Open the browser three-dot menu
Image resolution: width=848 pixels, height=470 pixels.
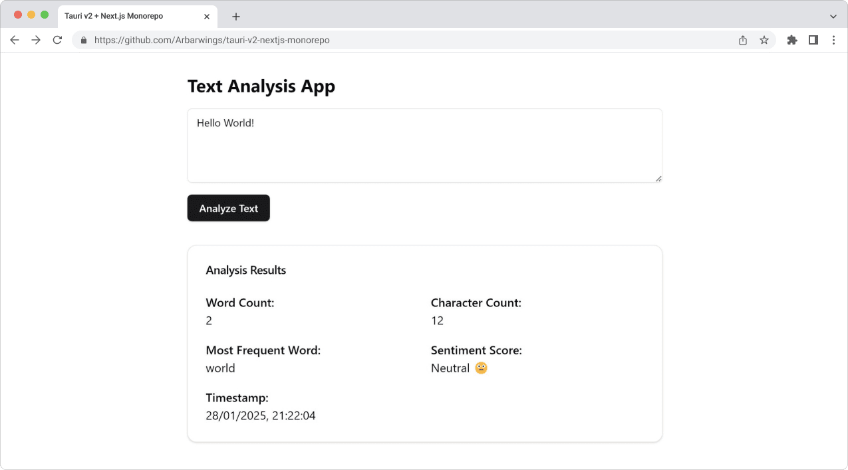point(833,40)
